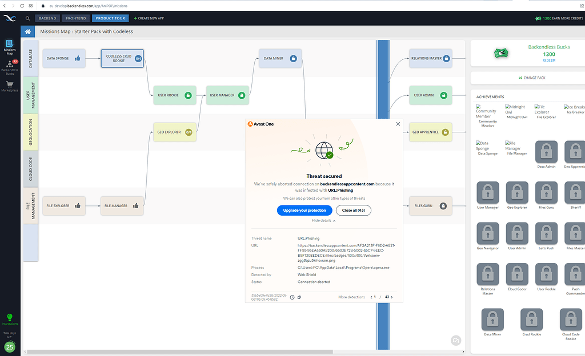Close the Avast One popup
585x356 pixels.
398,124
